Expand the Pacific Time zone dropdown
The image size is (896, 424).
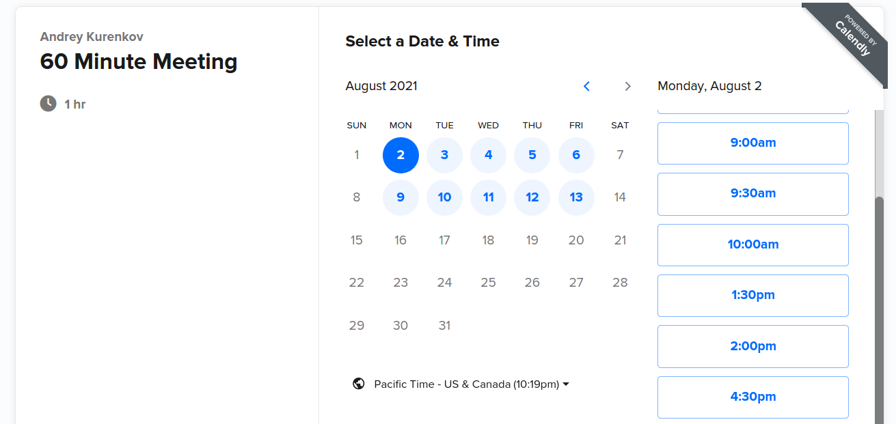pos(472,384)
